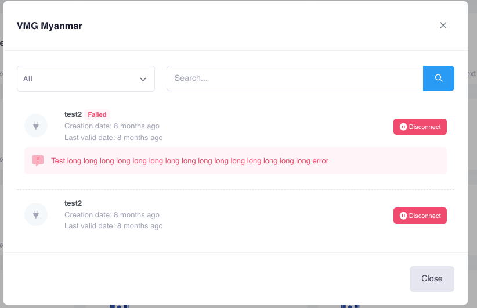Click the error exclamation message icon
The width and height of the screenshot is (477, 308).
[x=38, y=160]
